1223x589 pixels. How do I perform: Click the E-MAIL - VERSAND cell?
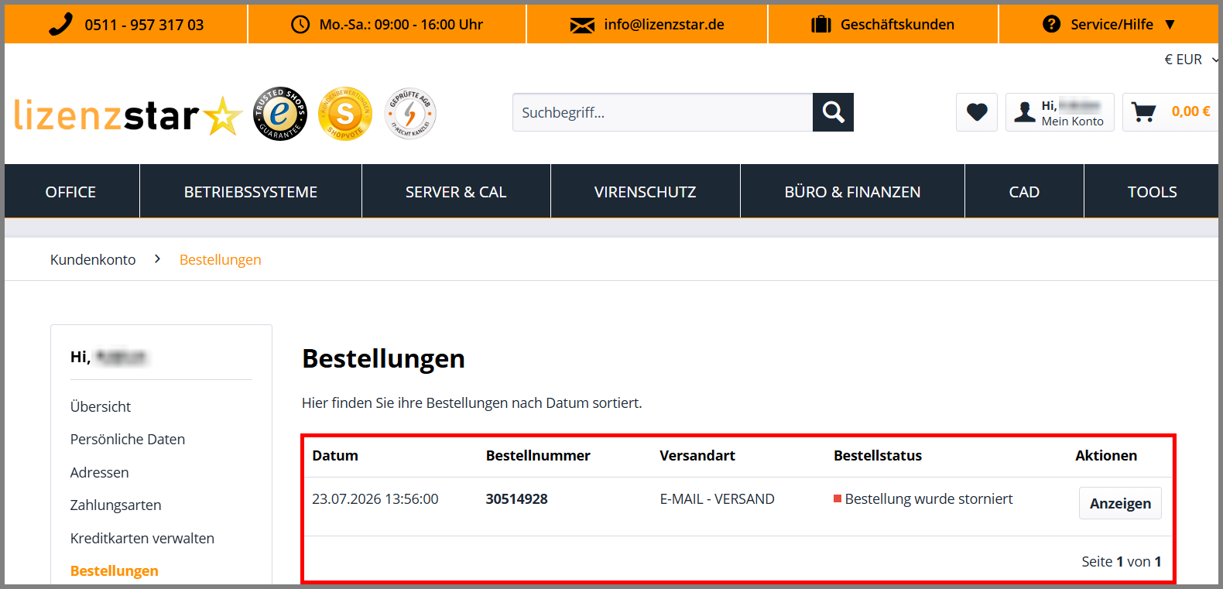(x=717, y=499)
